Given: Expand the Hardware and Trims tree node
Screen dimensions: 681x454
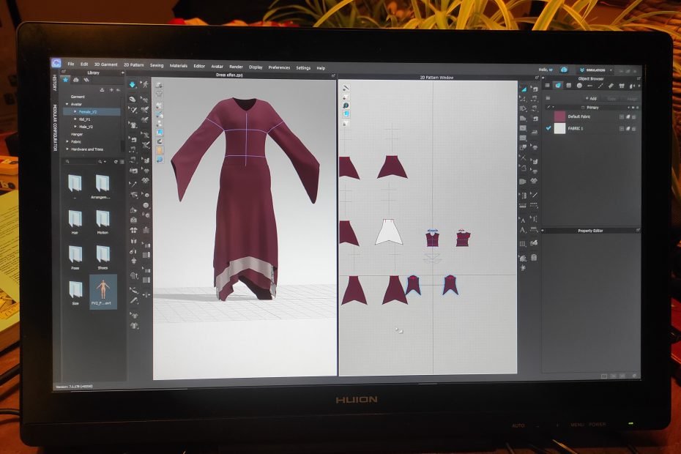Looking at the screenshot, I should pyautogui.click(x=67, y=149).
